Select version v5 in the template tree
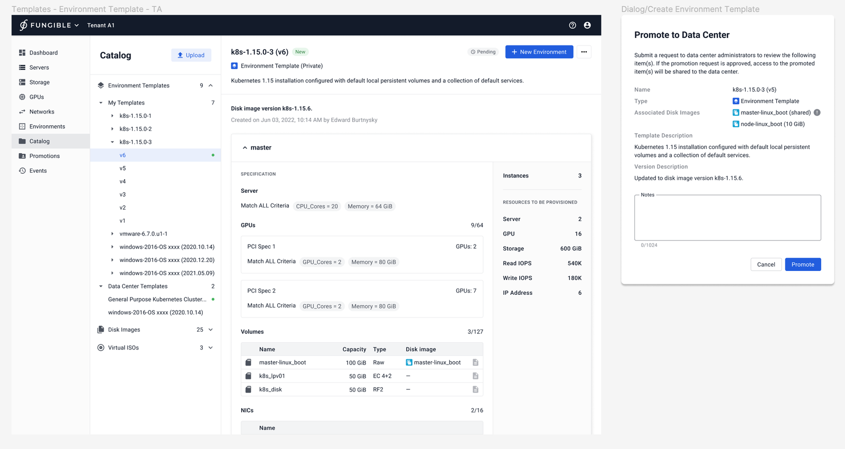Viewport: 845px width, 449px height. click(x=123, y=169)
